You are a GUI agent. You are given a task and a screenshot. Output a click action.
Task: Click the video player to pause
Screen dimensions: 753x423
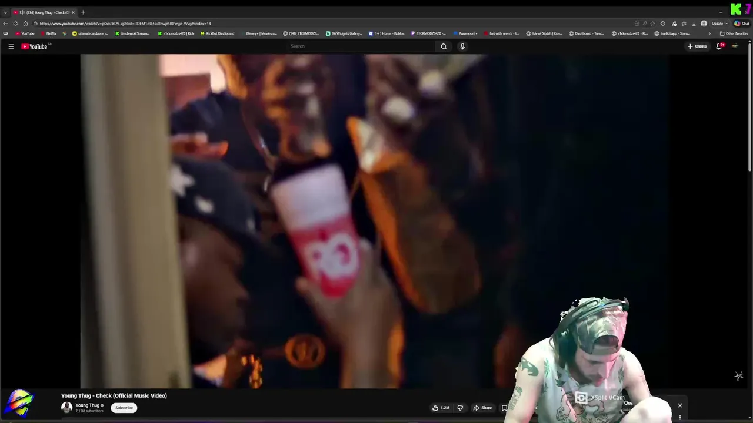coord(374,221)
